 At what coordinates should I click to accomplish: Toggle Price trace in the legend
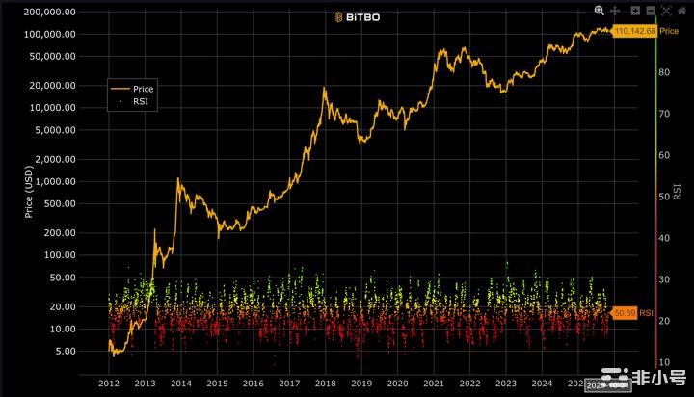coord(131,88)
